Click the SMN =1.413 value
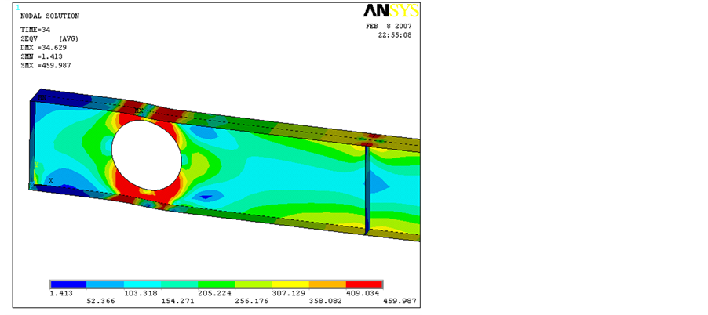 coord(41,56)
